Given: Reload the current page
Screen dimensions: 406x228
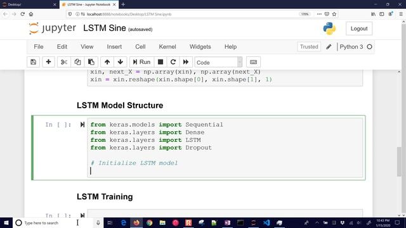Looking at the screenshot, I should 23,14.
